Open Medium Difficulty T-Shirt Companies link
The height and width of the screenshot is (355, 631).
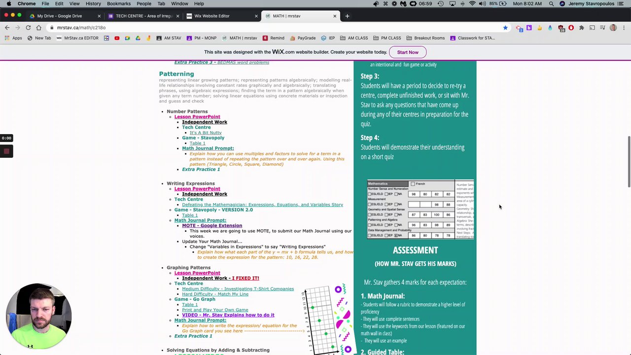pos(238,289)
